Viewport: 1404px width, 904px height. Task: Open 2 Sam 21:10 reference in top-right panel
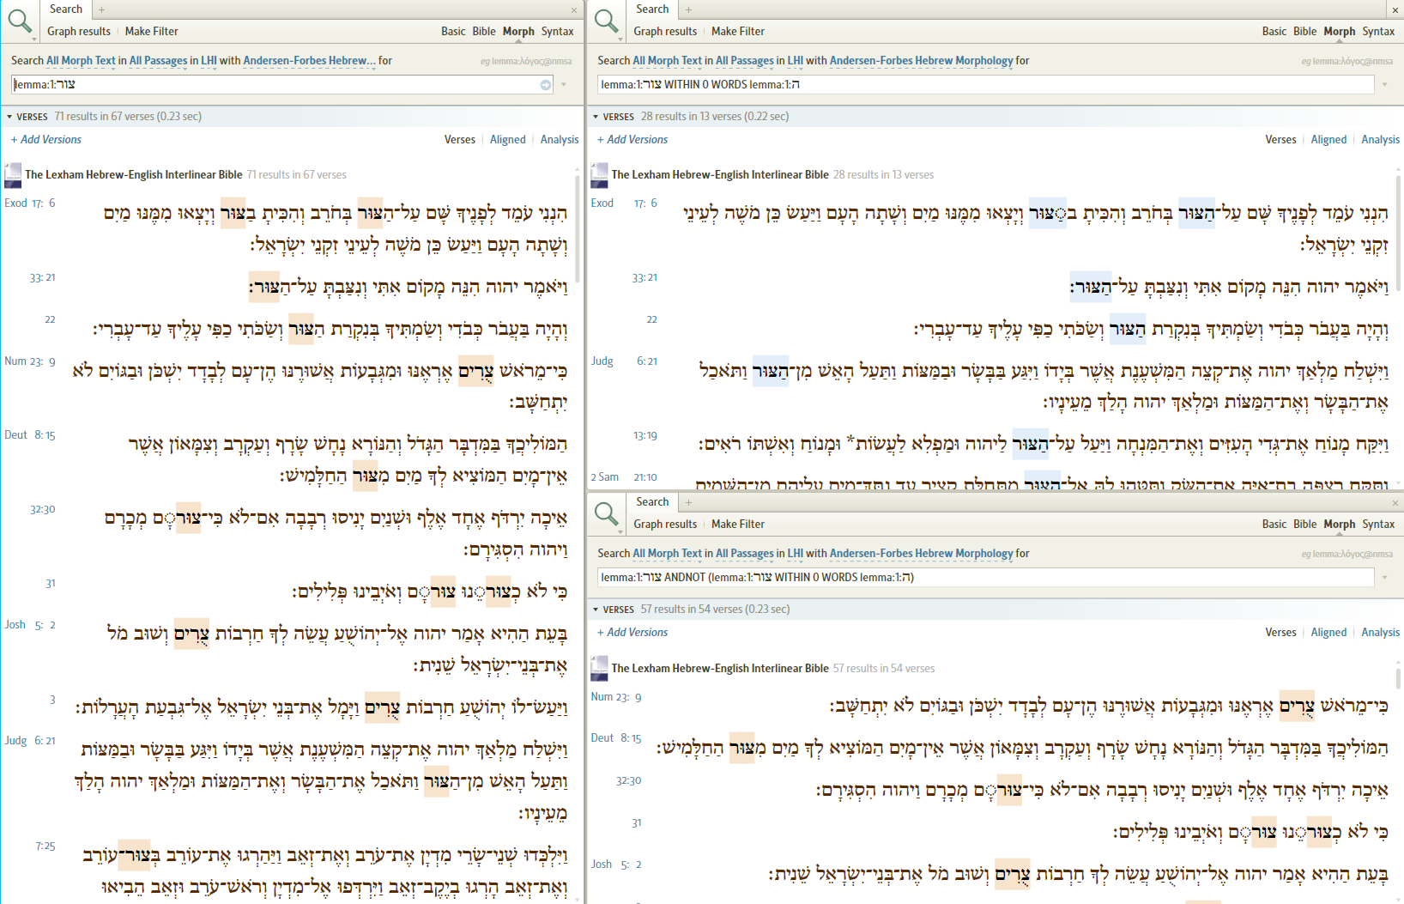pyautogui.click(x=624, y=477)
